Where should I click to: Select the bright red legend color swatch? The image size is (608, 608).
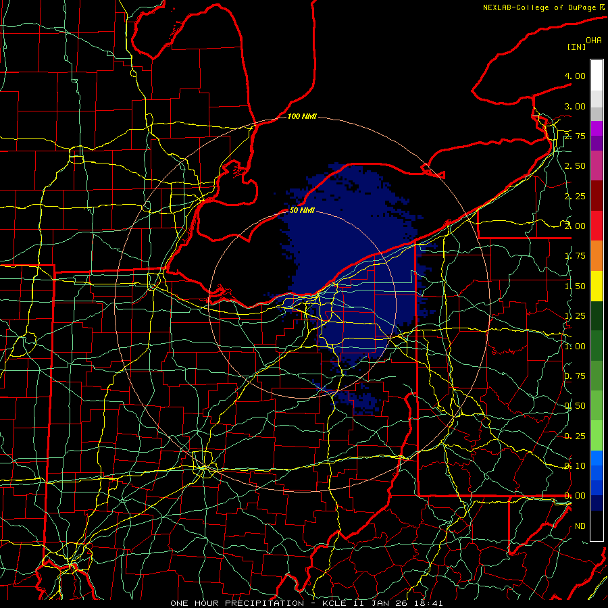[x=597, y=226]
